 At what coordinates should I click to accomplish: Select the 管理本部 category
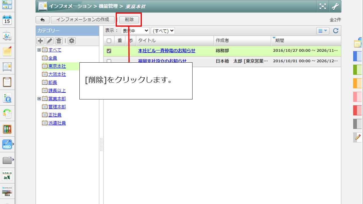pyautogui.click(x=57, y=107)
